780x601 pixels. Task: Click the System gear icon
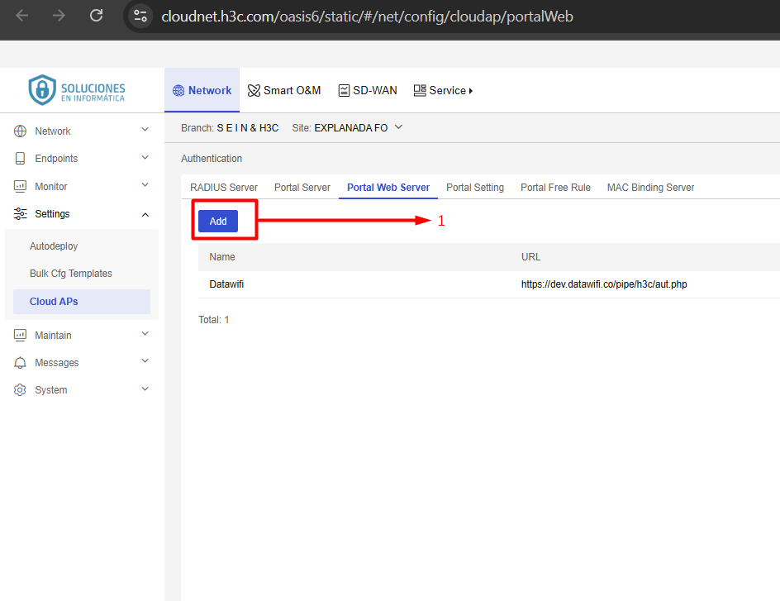20,390
